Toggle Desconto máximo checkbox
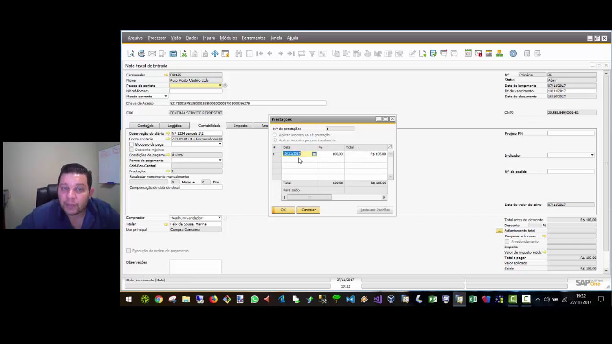612x344 pixels. [x=131, y=150]
